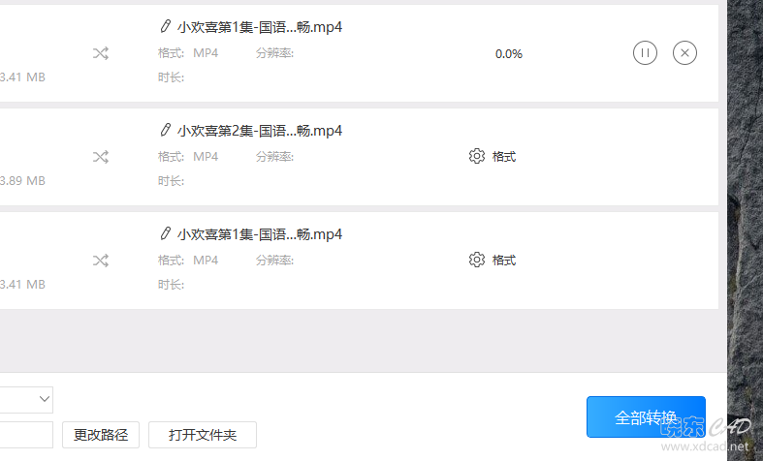Viewport: 763px width, 461px height.
Task: Click shuffle arrows icon on first row
Action: point(101,53)
